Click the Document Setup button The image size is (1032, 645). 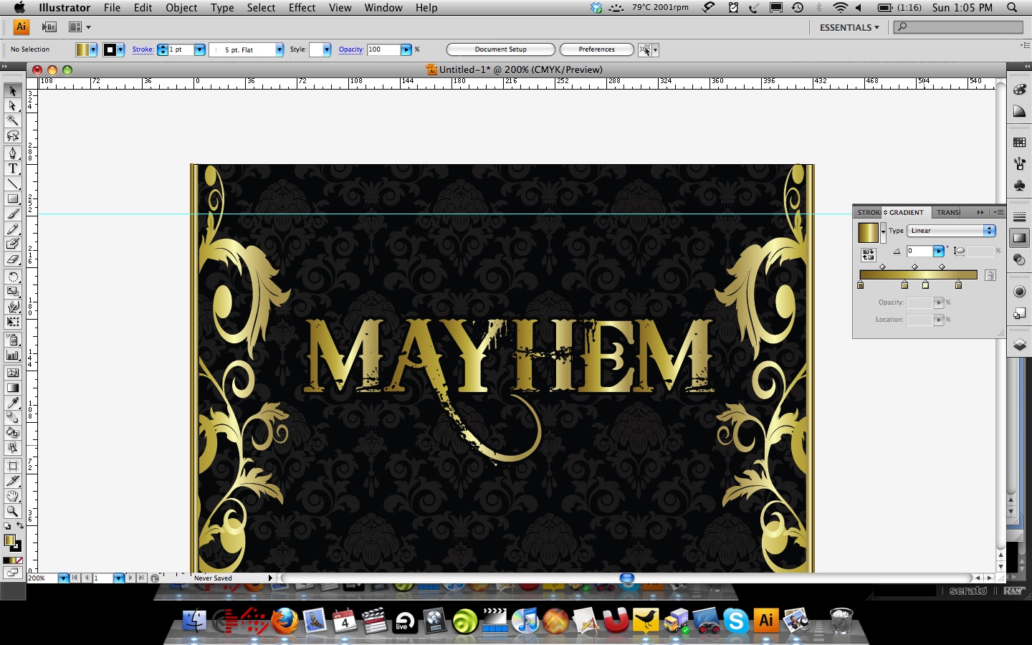point(500,49)
